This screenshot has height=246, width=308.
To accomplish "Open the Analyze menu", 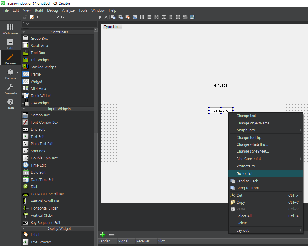I will pyautogui.click(x=68, y=10).
